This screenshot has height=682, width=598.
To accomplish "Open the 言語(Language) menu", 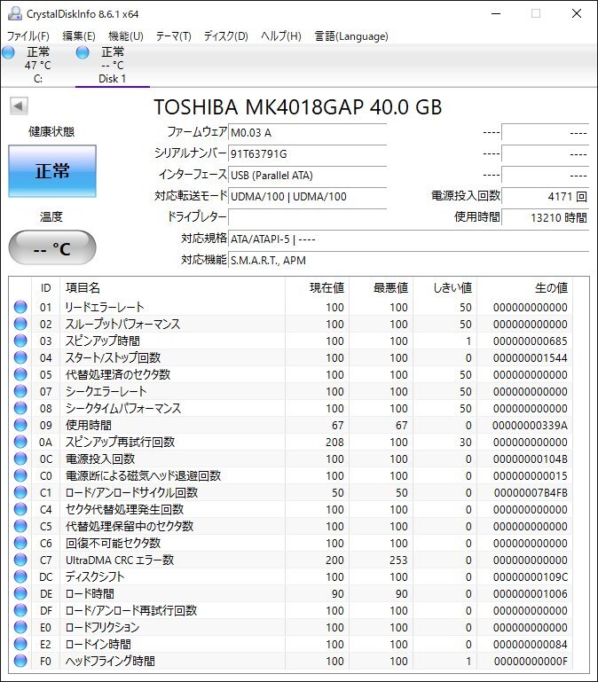I will click(351, 36).
